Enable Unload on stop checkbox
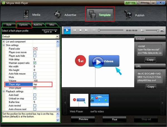This screenshot has width=167, height=127. (35, 98)
